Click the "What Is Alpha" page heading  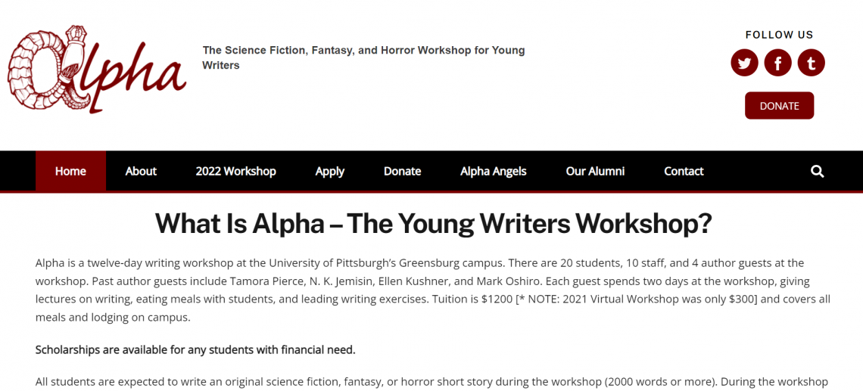433,223
